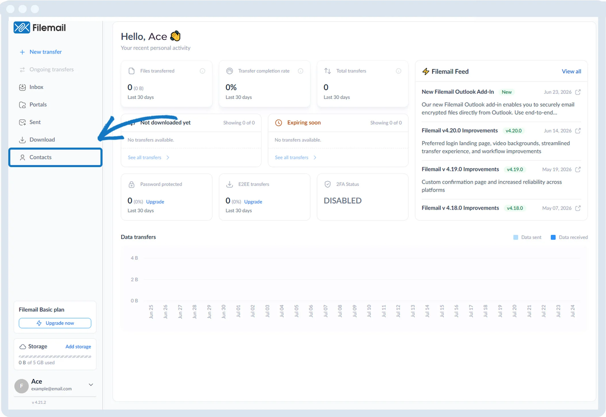
Task: Click chevron next to Expiring soon See all transfers
Action: pyautogui.click(x=315, y=158)
